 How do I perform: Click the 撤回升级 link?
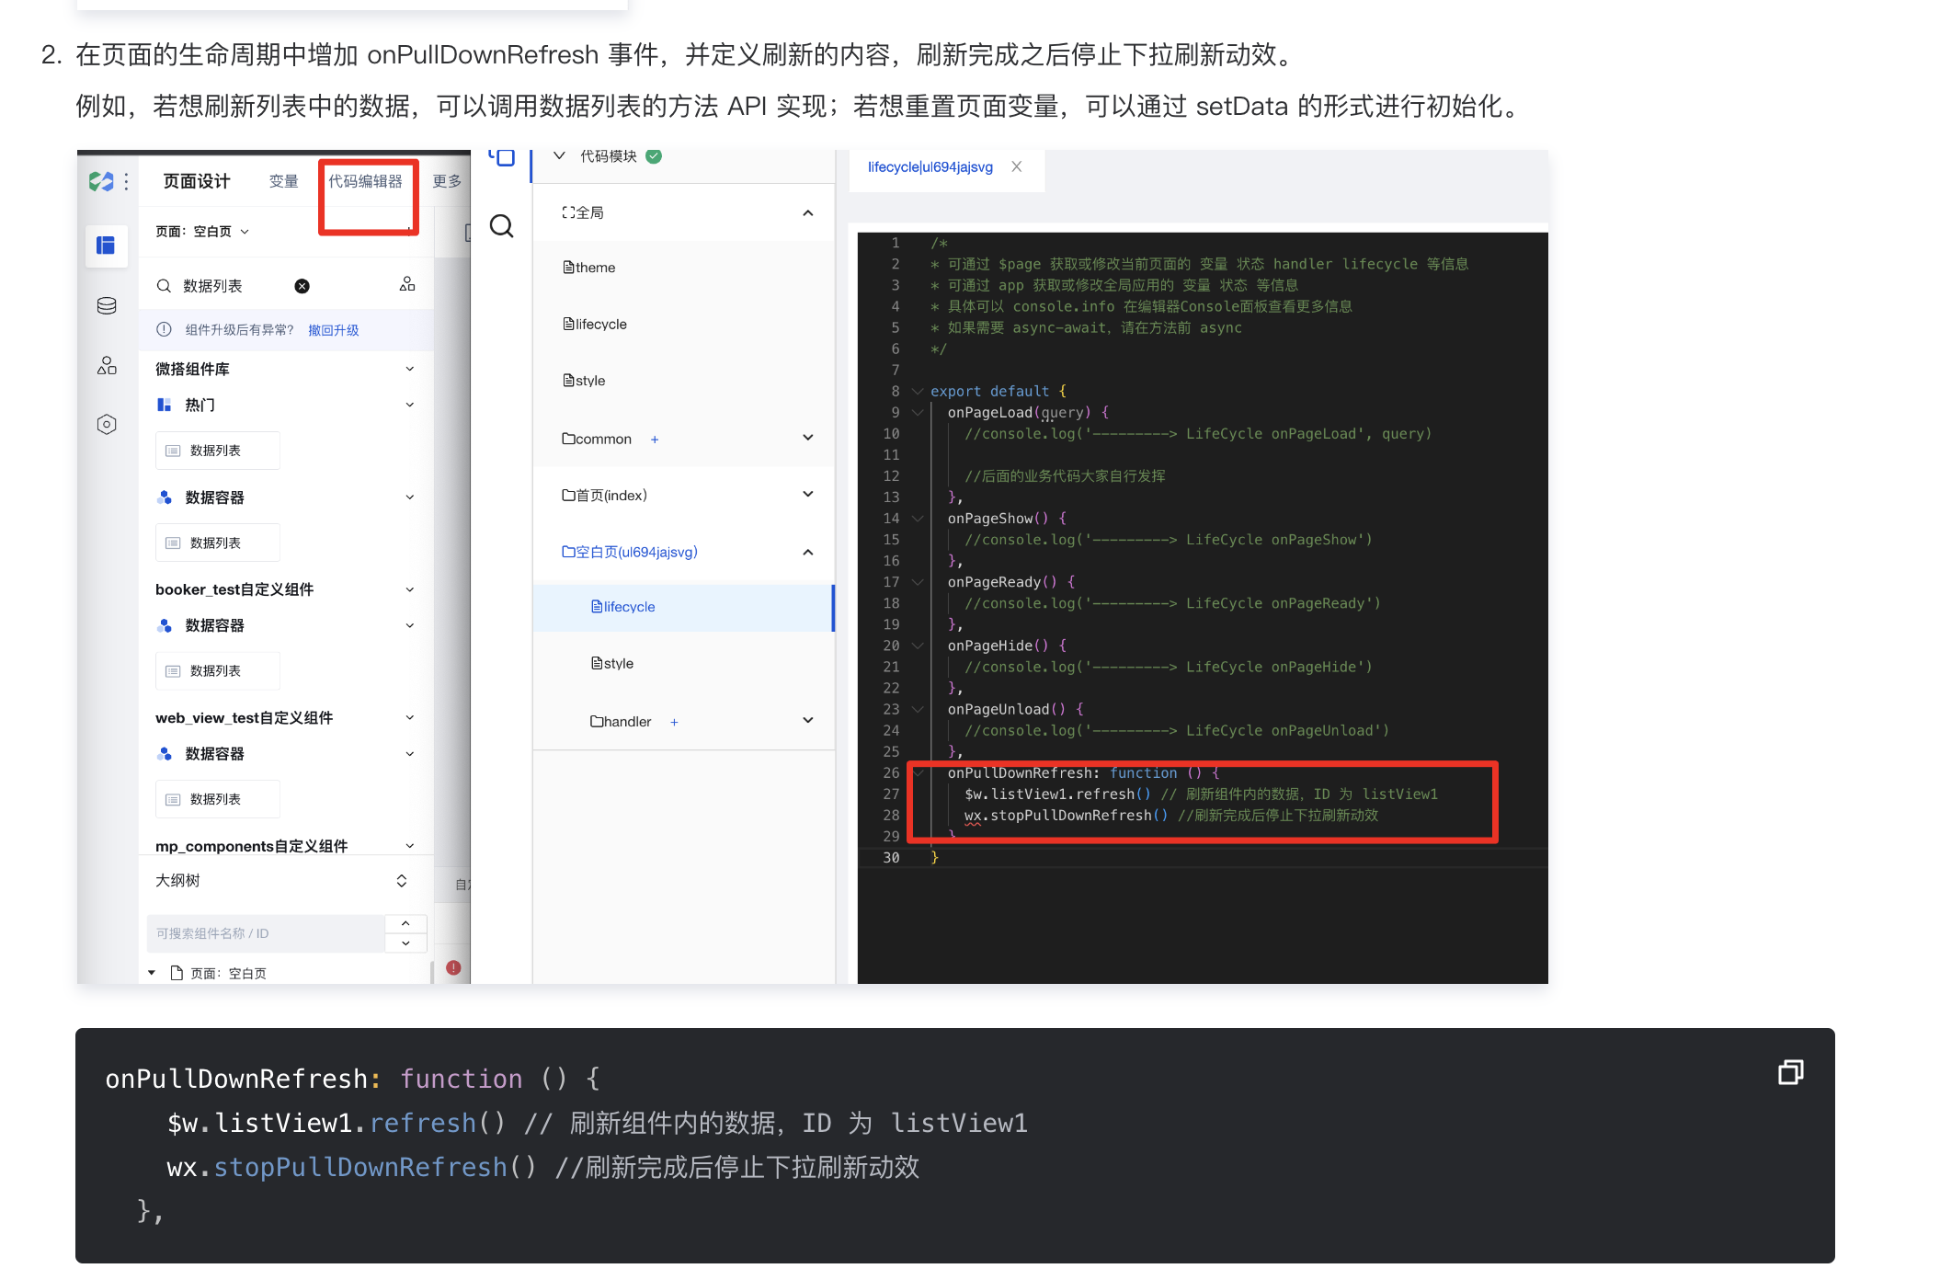pyautogui.click(x=333, y=330)
